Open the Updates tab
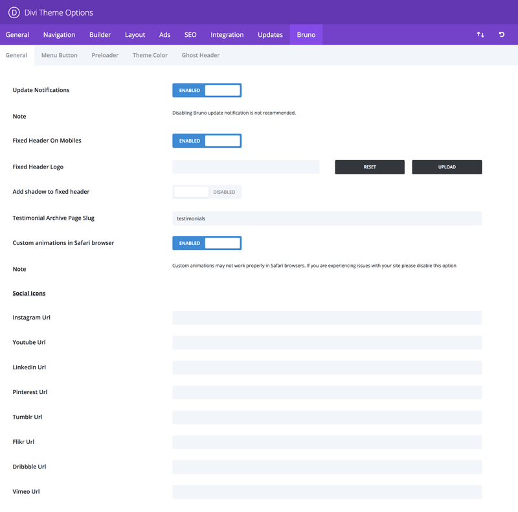518x512 pixels. click(270, 35)
